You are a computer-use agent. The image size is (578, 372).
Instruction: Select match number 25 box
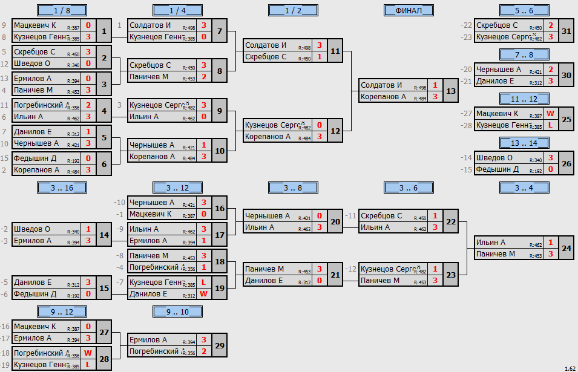coord(567,119)
